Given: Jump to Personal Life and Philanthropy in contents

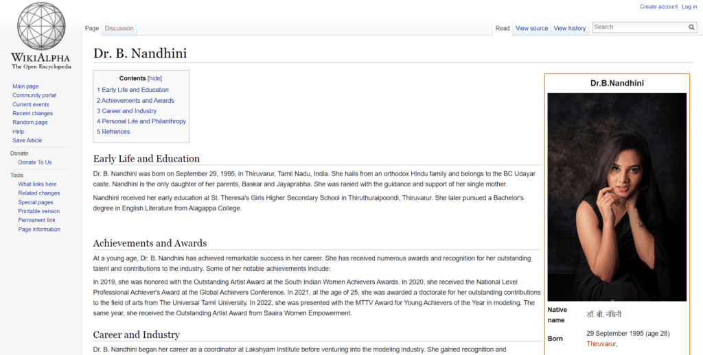Looking at the screenshot, I should point(141,121).
